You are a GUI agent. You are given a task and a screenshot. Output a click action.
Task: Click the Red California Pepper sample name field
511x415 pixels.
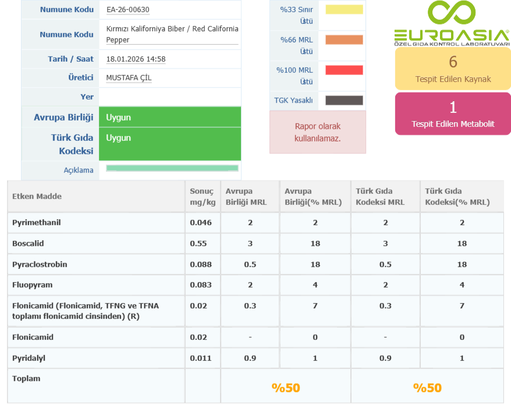(172, 34)
